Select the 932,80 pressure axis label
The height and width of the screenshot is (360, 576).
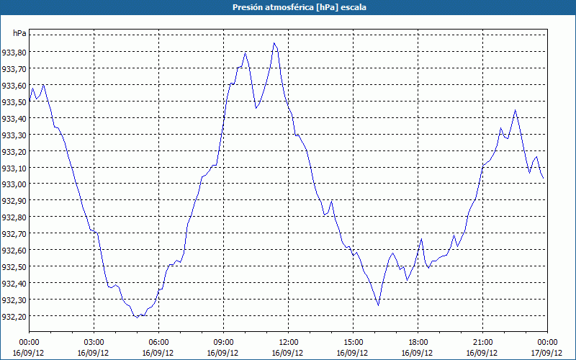coord(14,217)
